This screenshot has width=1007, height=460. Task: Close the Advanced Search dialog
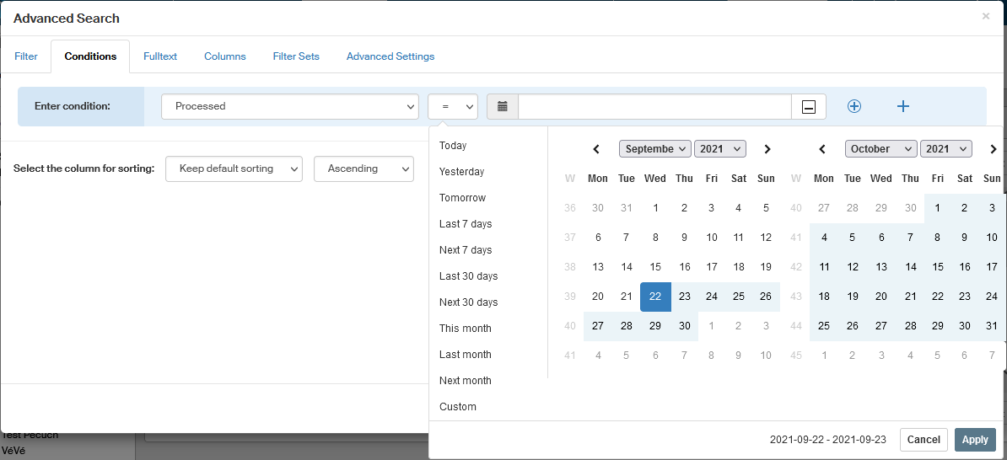coord(986,16)
